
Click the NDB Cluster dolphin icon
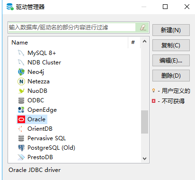click(21, 63)
